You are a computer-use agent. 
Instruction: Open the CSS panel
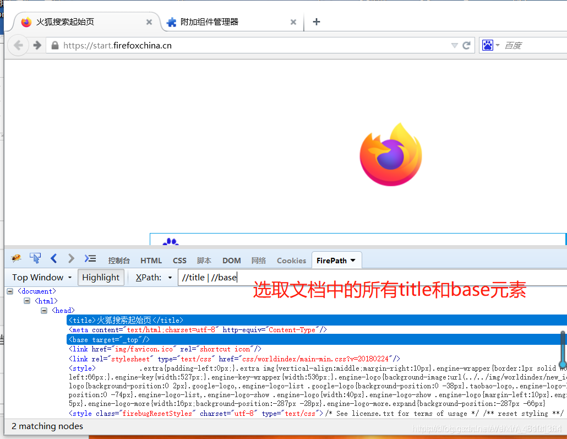pos(179,261)
